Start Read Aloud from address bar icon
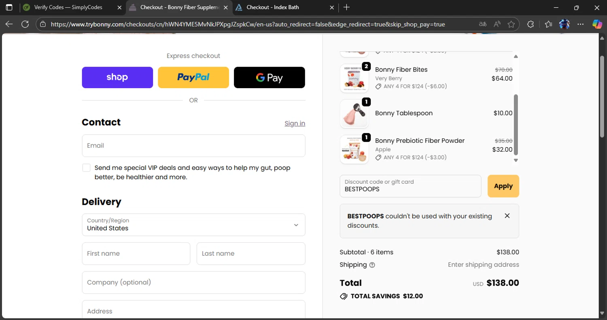This screenshot has width=607, height=320. (497, 24)
